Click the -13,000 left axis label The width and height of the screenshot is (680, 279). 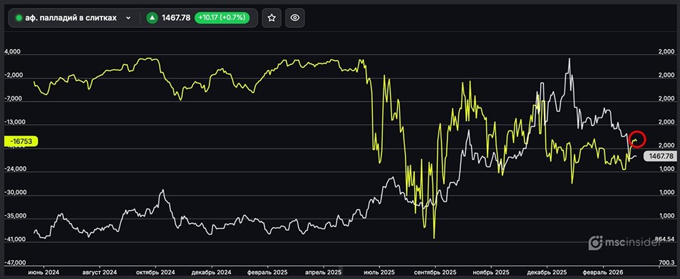(x=14, y=122)
